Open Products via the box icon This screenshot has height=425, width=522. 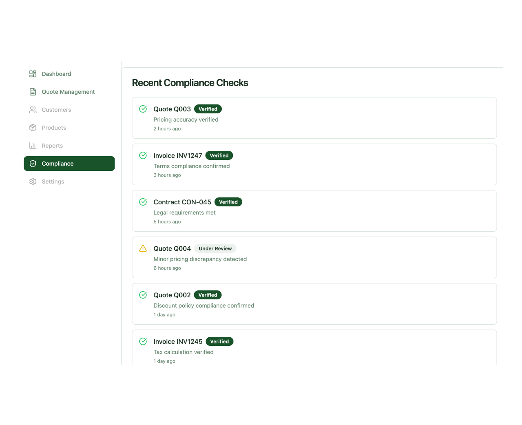point(33,128)
